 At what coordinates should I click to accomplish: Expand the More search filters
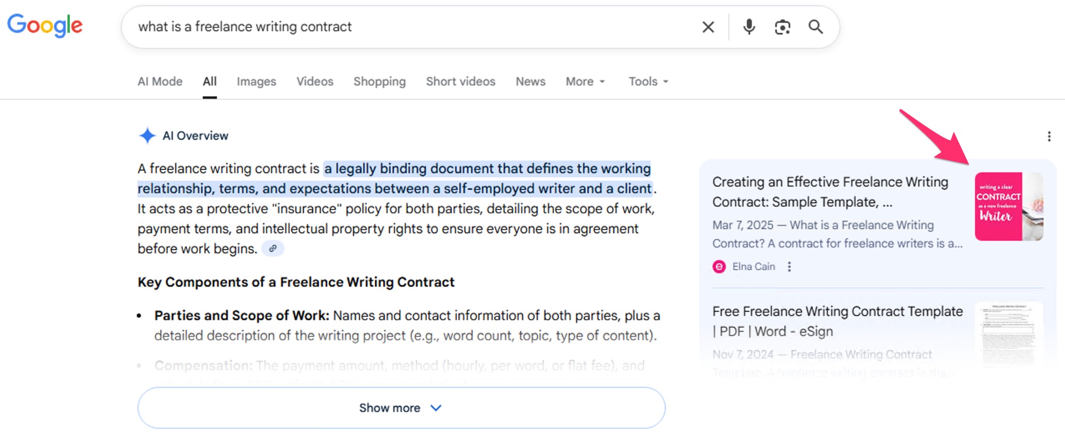(x=585, y=82)
